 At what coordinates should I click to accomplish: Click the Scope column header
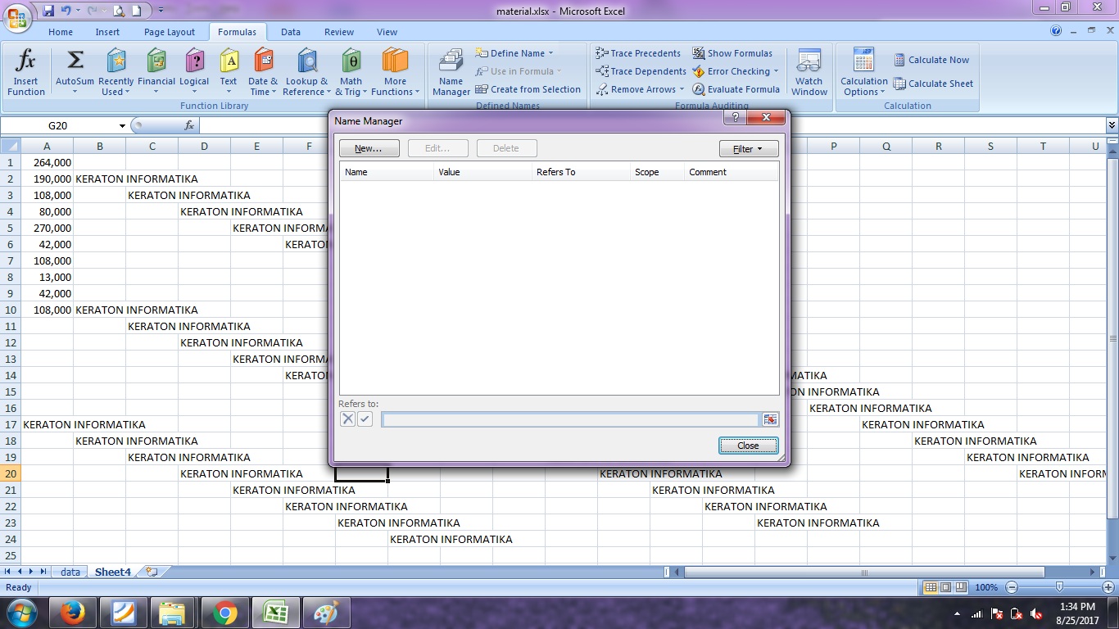(x=657, y=172)
